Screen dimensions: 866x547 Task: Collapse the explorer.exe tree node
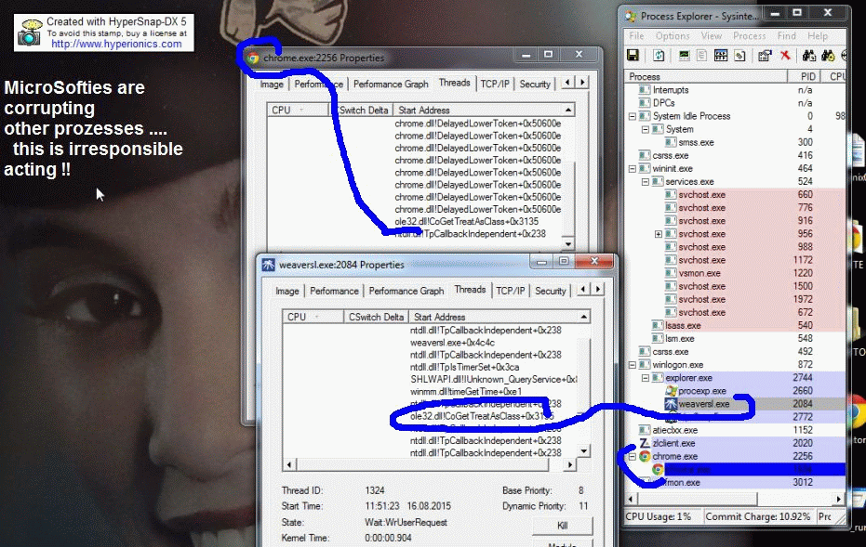pos(646,378)
